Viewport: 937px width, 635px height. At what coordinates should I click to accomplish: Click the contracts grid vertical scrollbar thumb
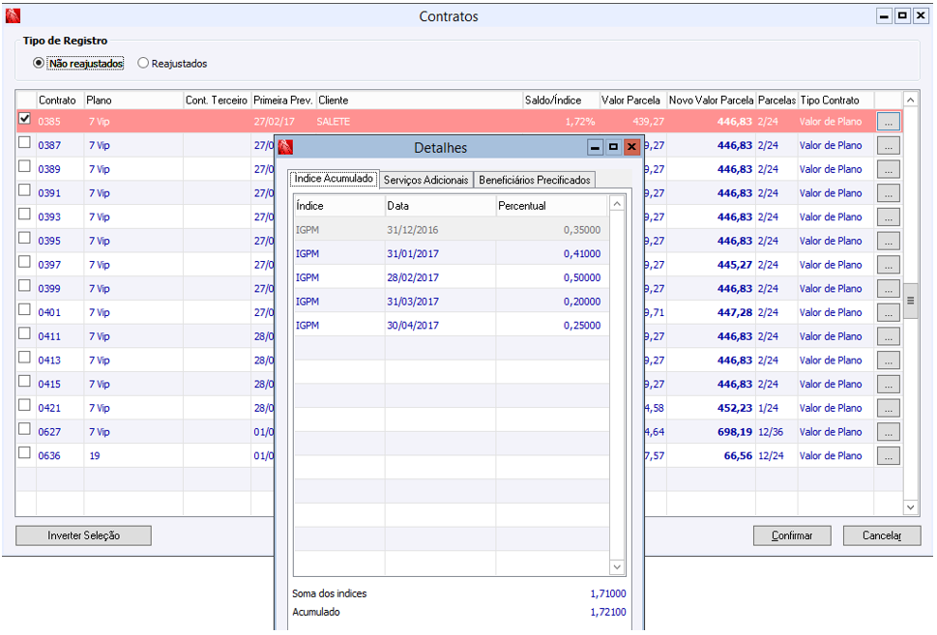[x=910, y=301]
